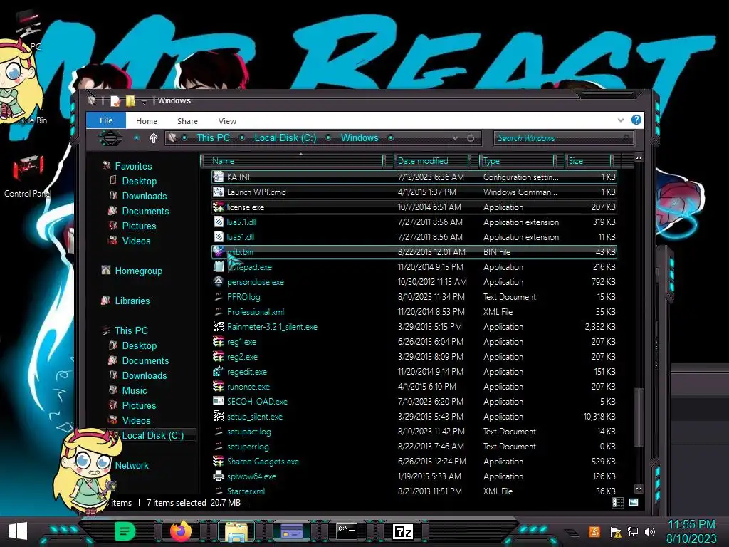Open Command Prompt from the taskbar
Viewport: 729px width, 547px height.
[x=347, y=531]
